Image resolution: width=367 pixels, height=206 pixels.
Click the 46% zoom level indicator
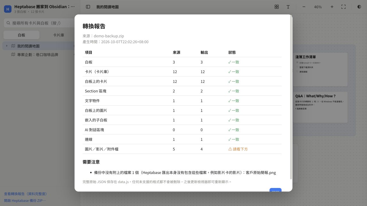318,7
